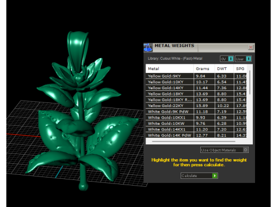The width and height of the screenshot is (277, 207).
Task: Select the Yellow Gold:22KY row
Action: 196,106
